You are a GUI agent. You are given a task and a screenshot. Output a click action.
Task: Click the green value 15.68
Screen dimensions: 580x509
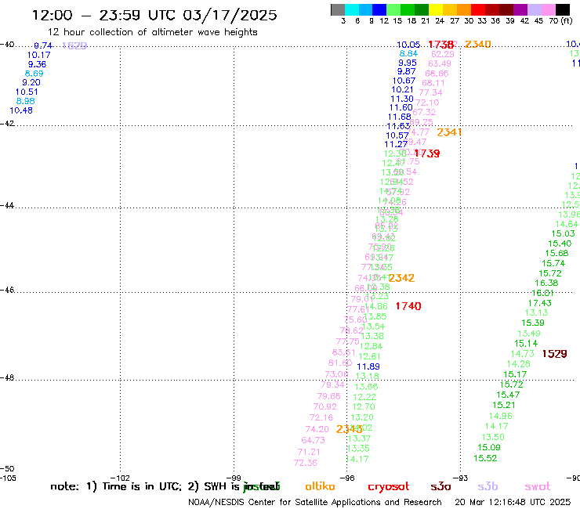point(556,253)
